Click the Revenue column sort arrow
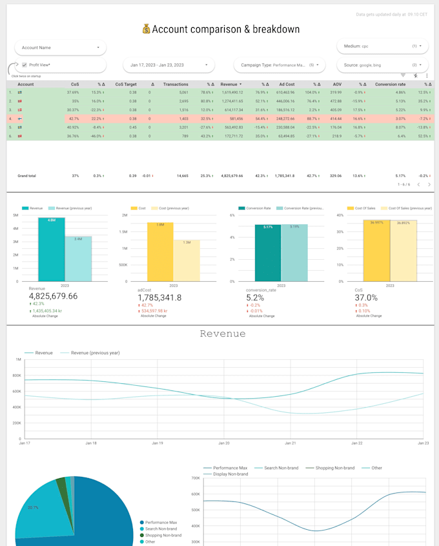Image resolution: width=439 pixels, height=546 pixels. coord(240,84)
